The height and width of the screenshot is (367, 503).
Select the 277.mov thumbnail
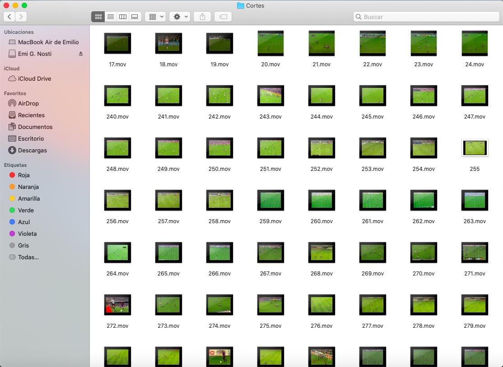[373, 304]
